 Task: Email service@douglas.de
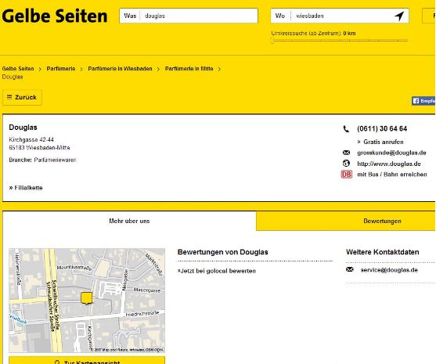coord(389,270)
